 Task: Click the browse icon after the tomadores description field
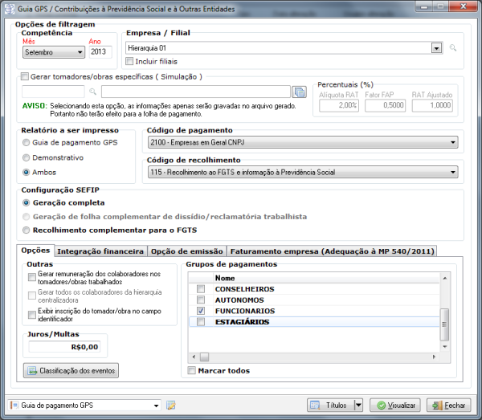click(x=300, y=92)
